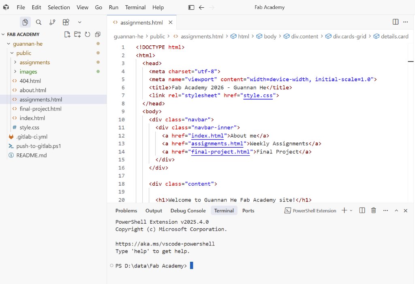
Task: Refresh the Explorer with the refresh icon
Action: click(88, 35)
